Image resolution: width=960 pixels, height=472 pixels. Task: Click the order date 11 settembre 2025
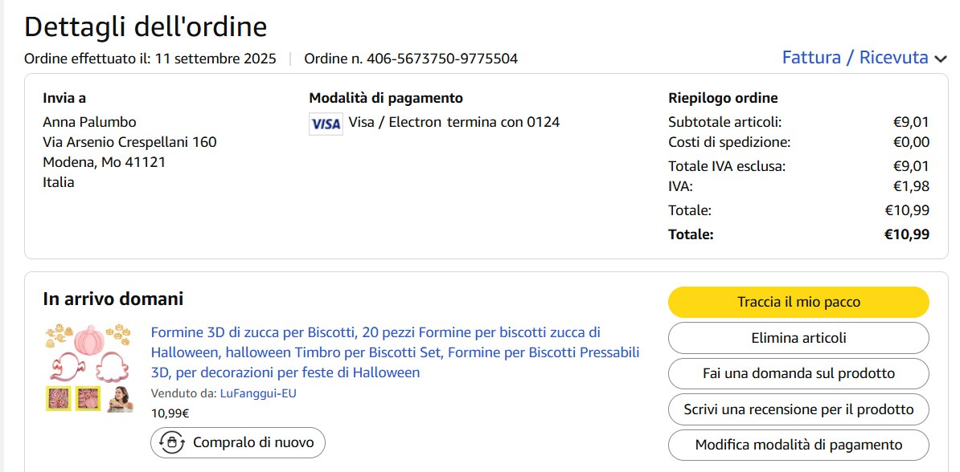click(215, 59)
